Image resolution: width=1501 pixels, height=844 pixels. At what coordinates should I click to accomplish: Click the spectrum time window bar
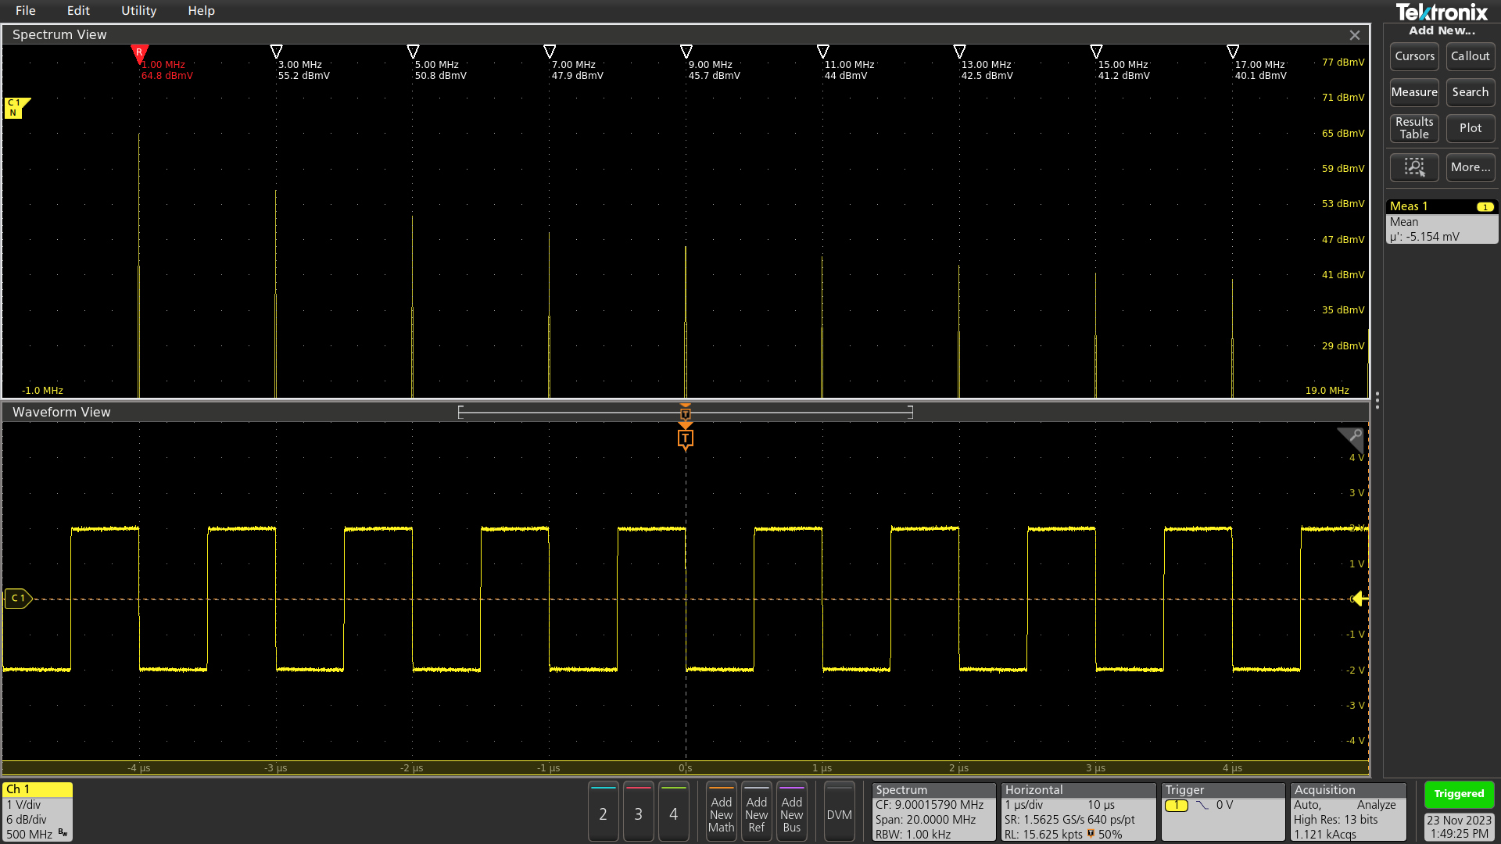(x=686, y=412)
